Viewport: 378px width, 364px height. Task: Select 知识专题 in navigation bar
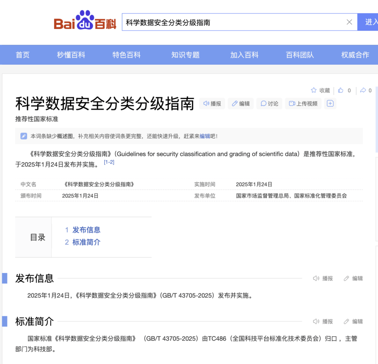[x=185, y=55]
